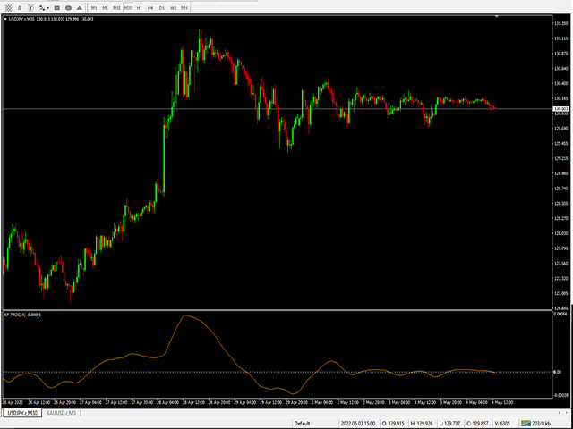Switch to the XAUUSD.r,M5 chart tab
573x429 pixels.
(61, 414)
